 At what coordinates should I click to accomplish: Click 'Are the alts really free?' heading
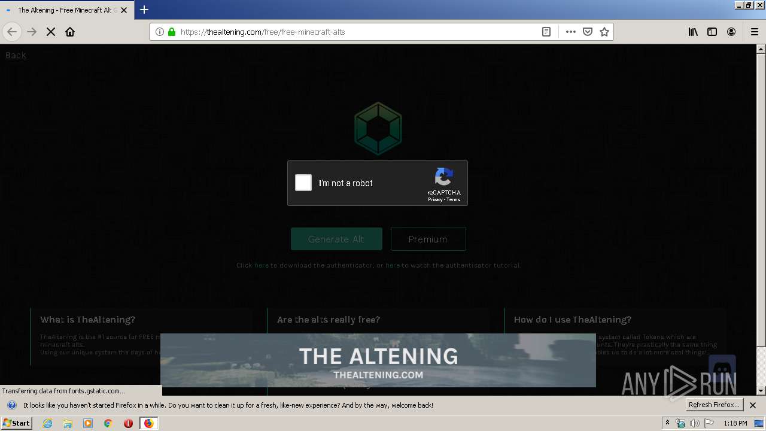point(329,320)
